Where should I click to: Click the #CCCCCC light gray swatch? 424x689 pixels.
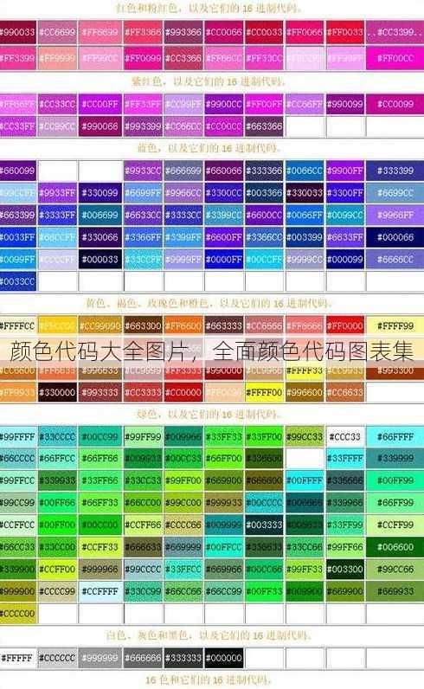click(x=58, y=658)
